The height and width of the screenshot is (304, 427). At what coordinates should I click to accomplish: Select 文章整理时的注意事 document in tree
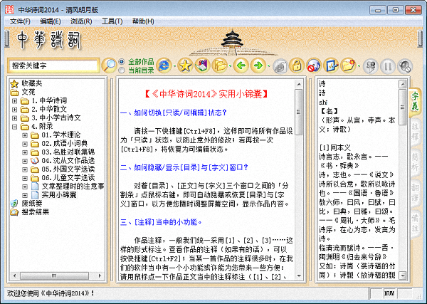72,186
